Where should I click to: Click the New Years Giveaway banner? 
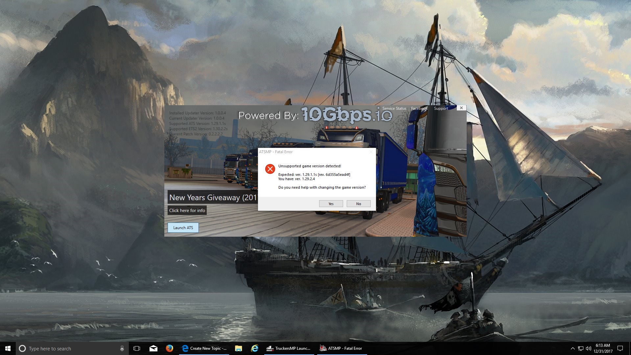(x=213, y=197)
